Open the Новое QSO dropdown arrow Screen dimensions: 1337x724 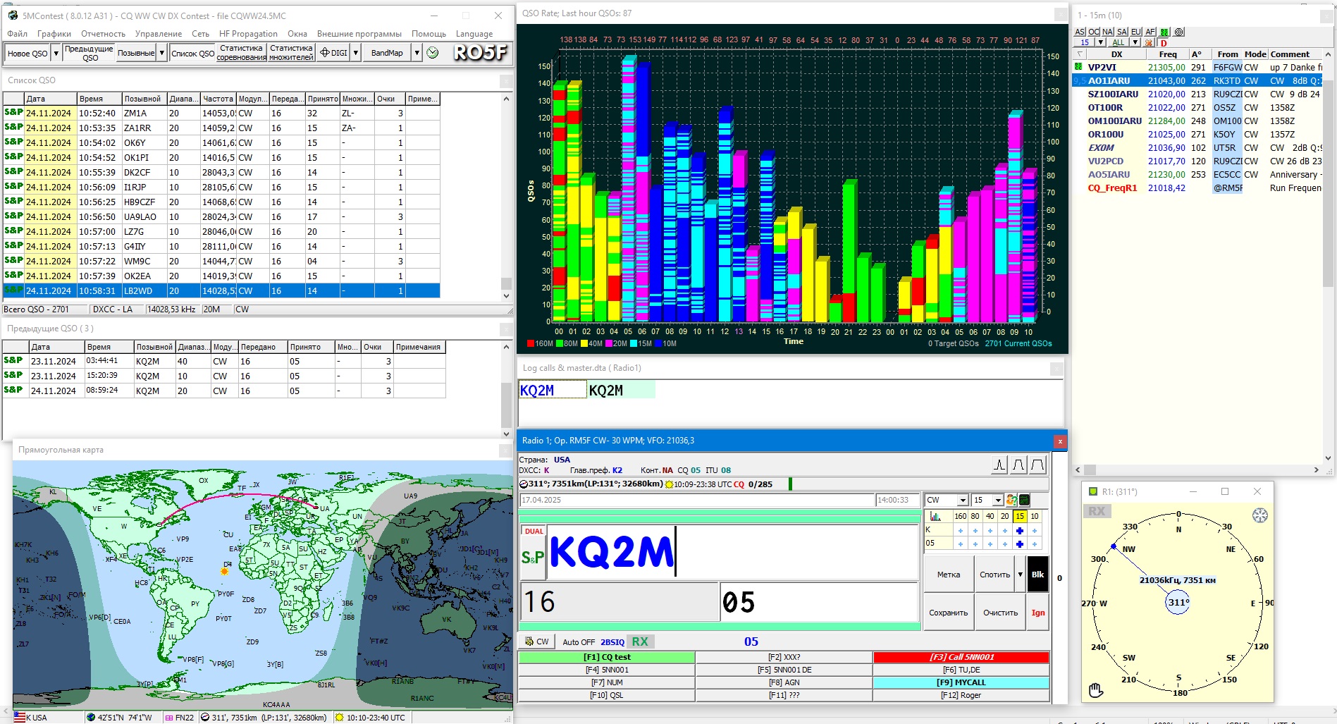[56, 53]
